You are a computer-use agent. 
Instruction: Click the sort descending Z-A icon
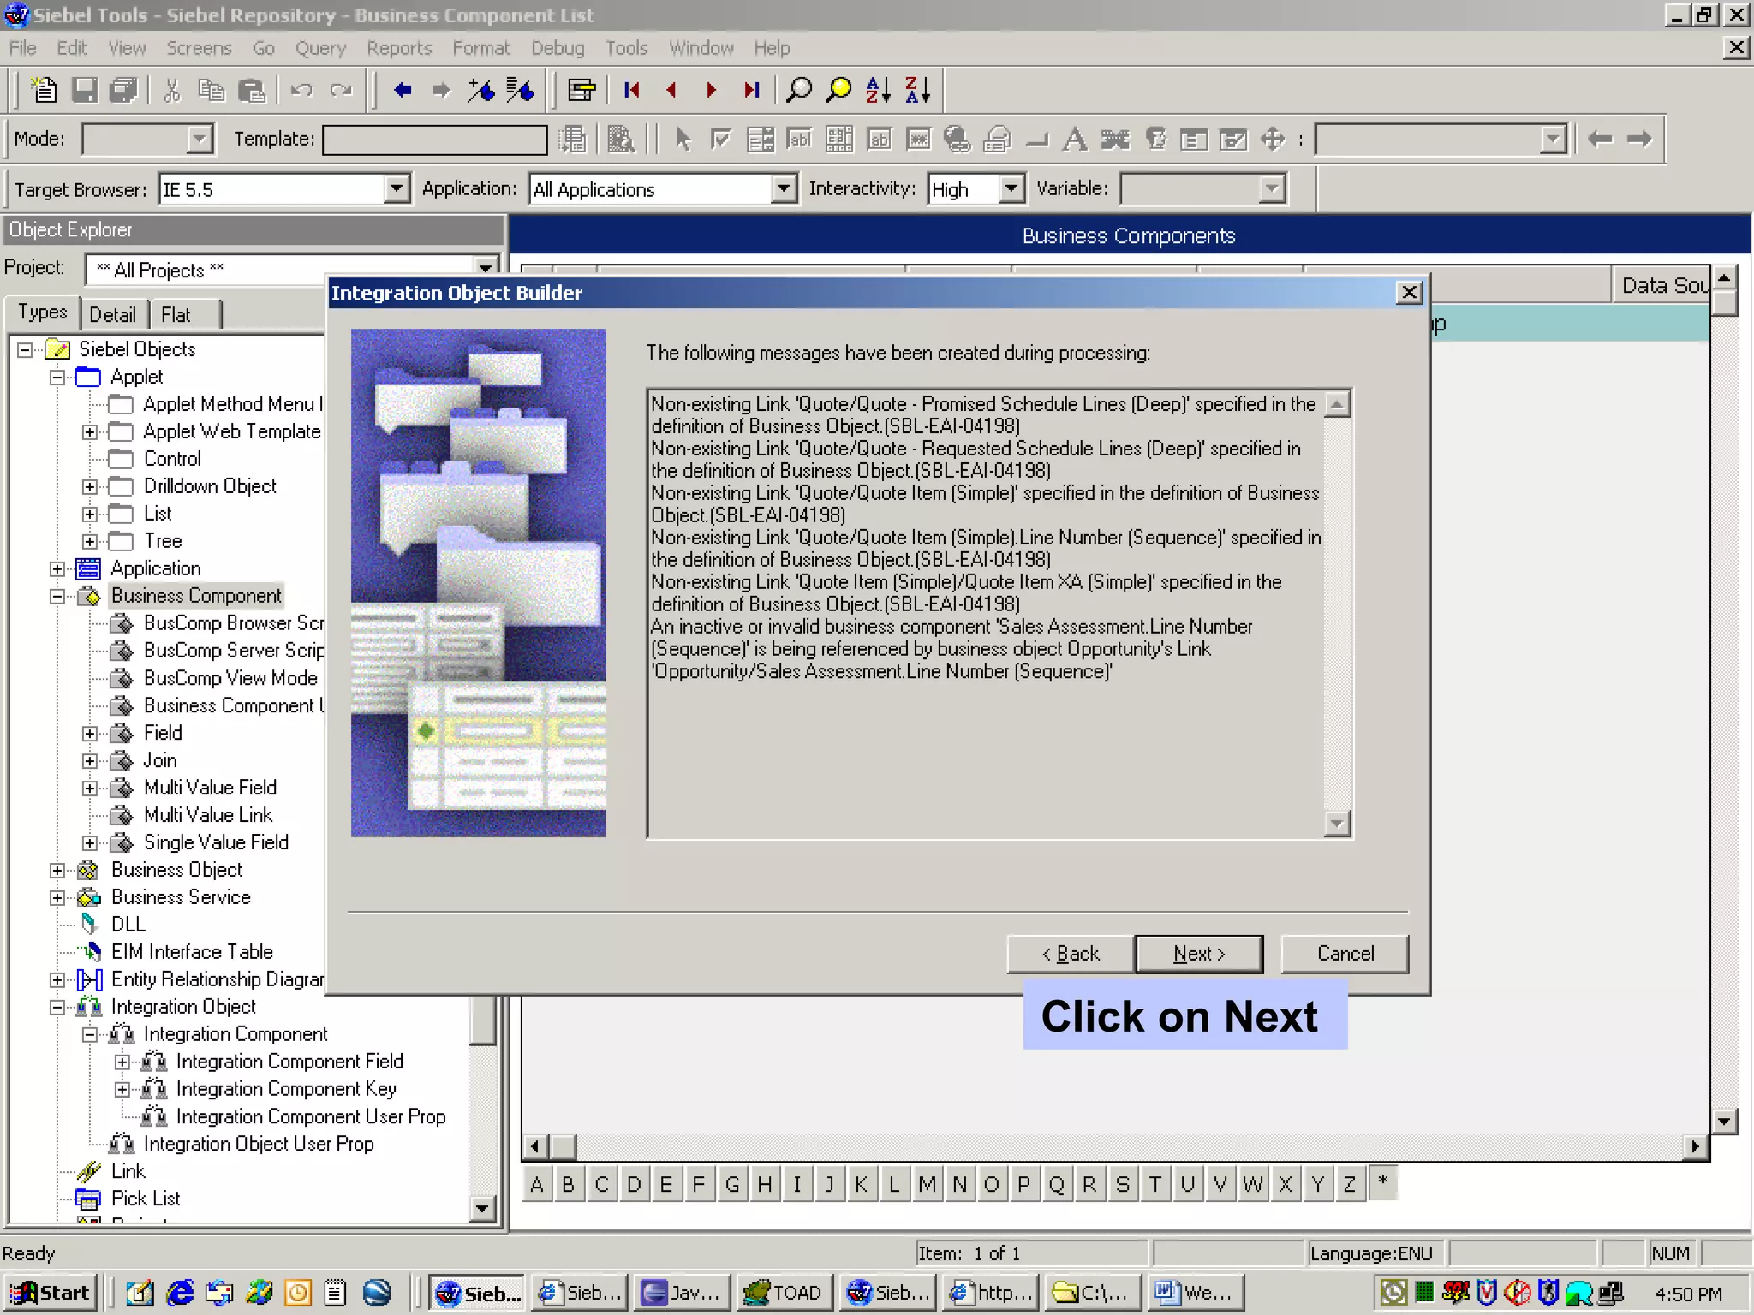(917, 90)
